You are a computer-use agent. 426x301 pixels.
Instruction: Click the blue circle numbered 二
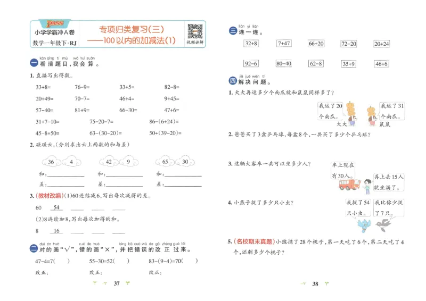34,248
